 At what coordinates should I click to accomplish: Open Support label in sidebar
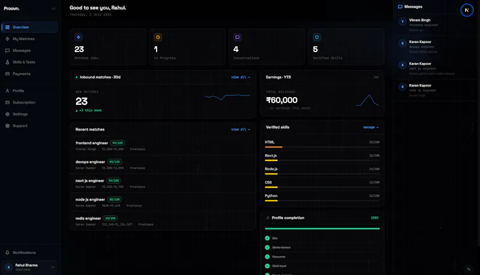[x=20, y=126]
